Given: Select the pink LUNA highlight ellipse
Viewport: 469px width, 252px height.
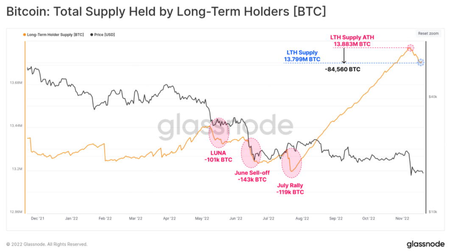Looking at the screenshot, I should click(219, 131).
